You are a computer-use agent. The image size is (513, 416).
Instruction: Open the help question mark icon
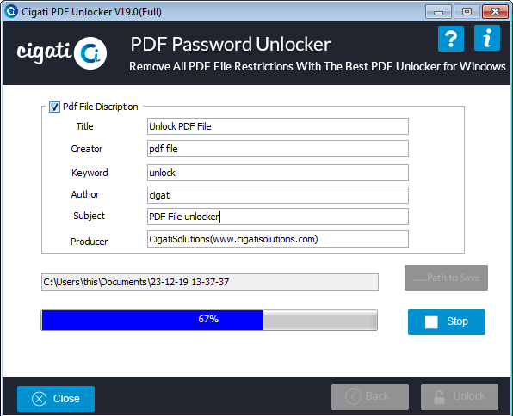pos(451,39)
